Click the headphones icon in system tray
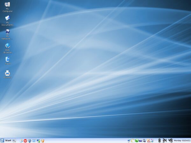The image size is (191, 143). pyautogui.click(x=145, y=140)
